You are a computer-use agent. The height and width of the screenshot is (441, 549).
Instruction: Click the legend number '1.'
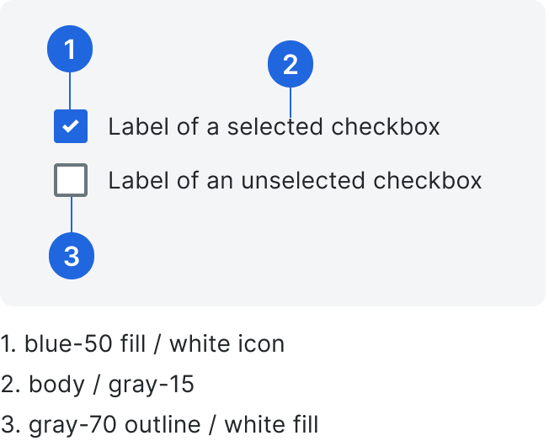click(8, 343)
